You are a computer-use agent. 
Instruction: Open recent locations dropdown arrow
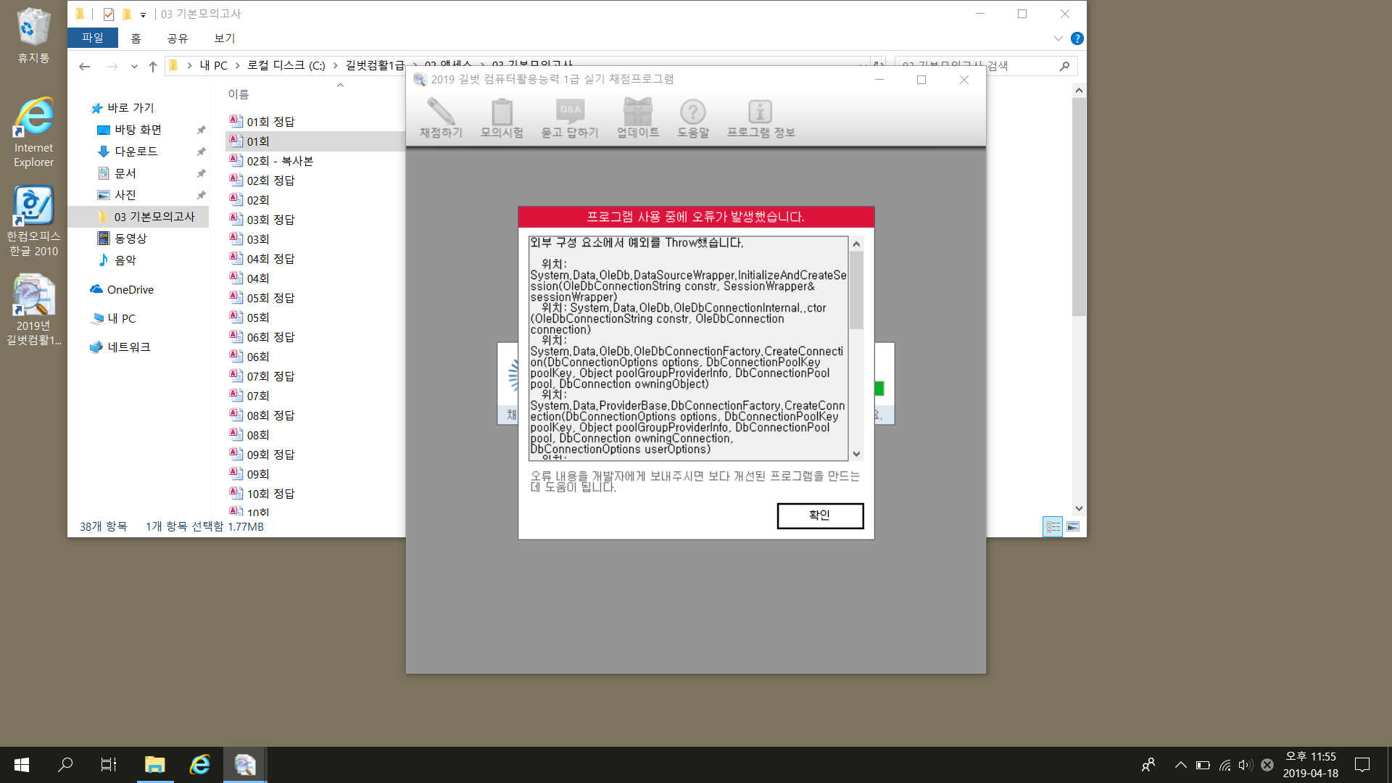(x=134, y=66)
